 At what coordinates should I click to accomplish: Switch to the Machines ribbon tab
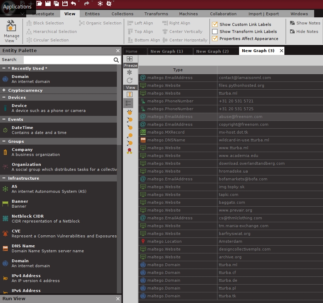pos(188,14)
